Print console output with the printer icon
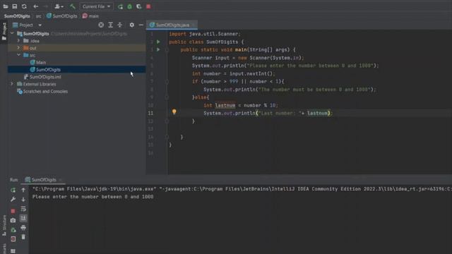 [23, 228]
